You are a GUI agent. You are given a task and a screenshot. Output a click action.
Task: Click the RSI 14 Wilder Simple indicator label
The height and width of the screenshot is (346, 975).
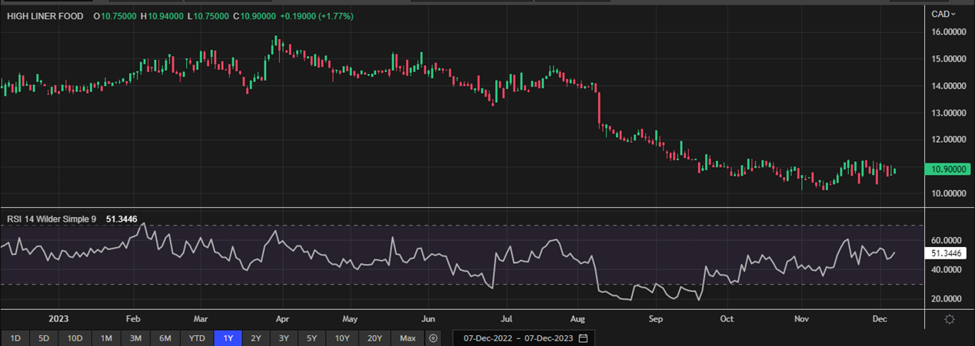pos(52,219)
